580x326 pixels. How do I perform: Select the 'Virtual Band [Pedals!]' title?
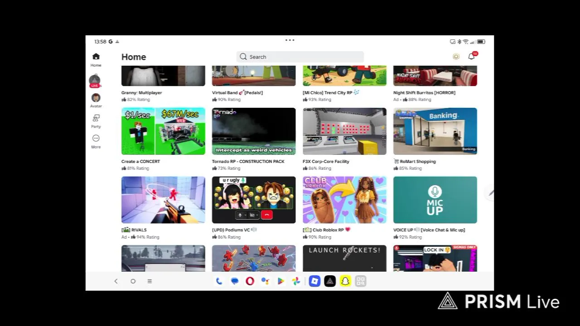(x=237, y=93)
